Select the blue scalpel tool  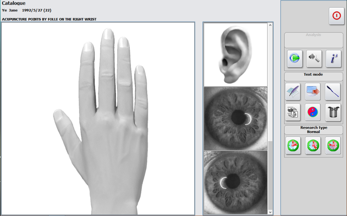333,92
